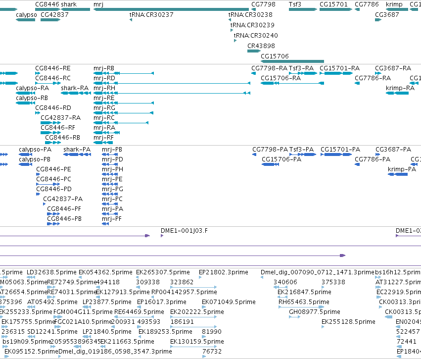Click the CG3687 gene label
The width and height of the screenshot is (421, 359).
click(x=387, y=15)
